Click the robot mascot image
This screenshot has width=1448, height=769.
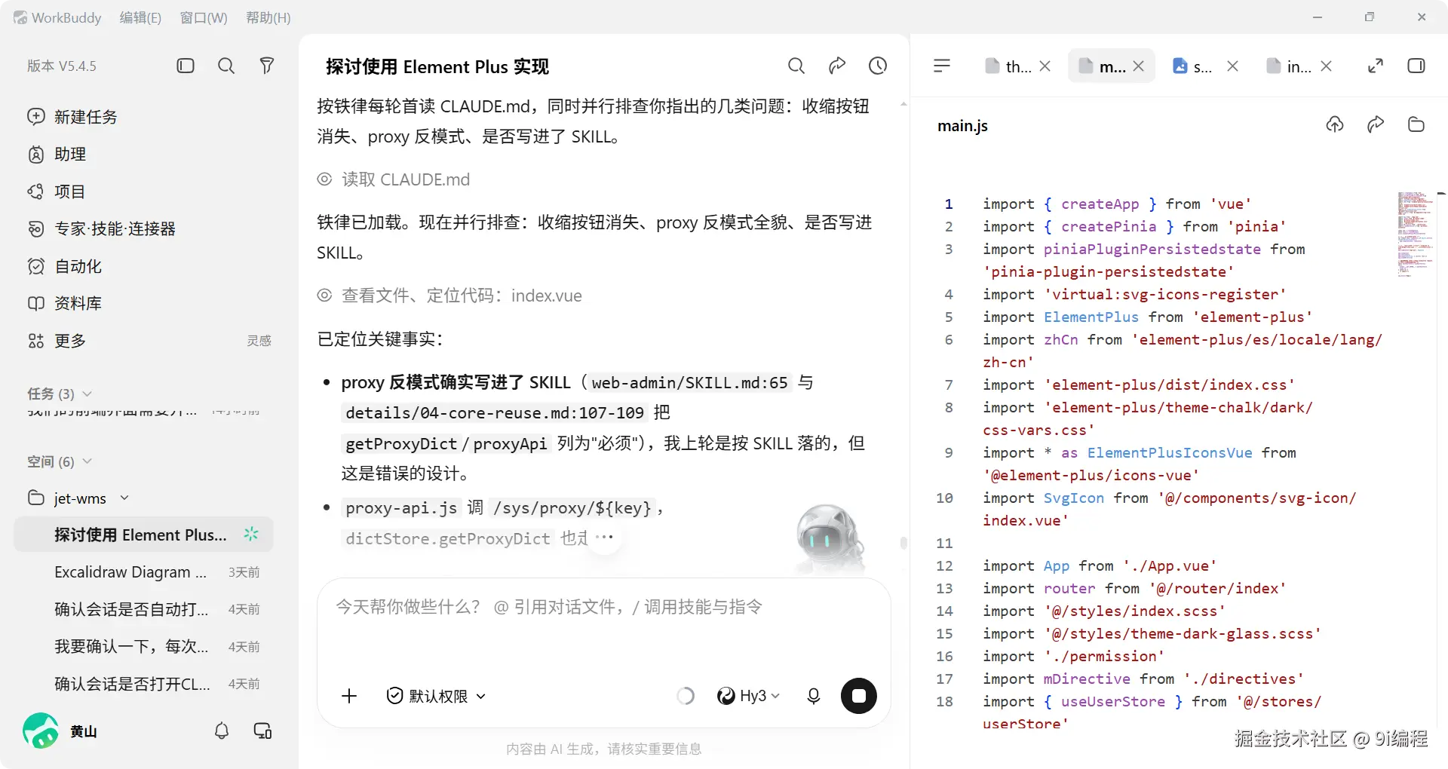tap(830, 540)
